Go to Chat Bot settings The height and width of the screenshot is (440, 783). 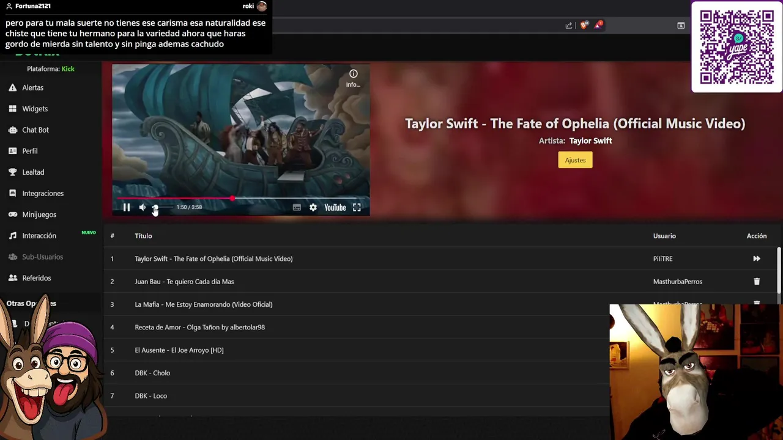coord(35,130)
